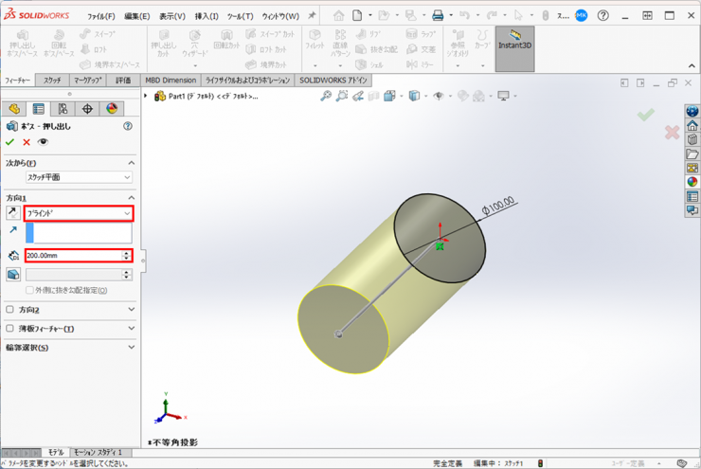The width and height of the screenshot is (701, 469).
Task: Enable the 薄板フィーチャー checkbox
Action: [x=10, y=329]
